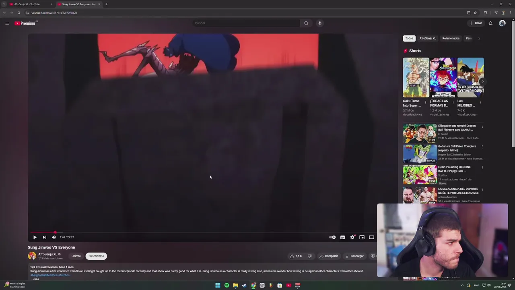This screenshot has height=290, width=515.
Task: Open options for La Decadencia video
Action: [482, 189]
